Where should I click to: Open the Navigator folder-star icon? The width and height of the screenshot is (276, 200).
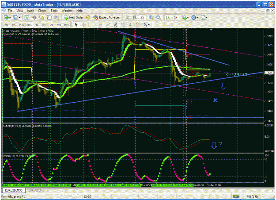42,17
